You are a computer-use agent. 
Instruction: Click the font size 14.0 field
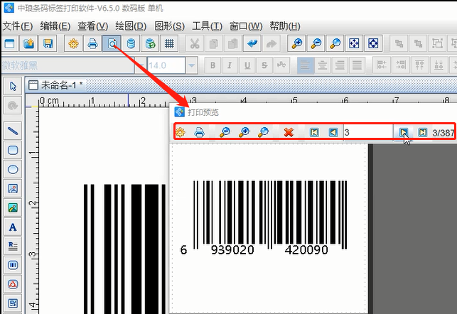166,65
